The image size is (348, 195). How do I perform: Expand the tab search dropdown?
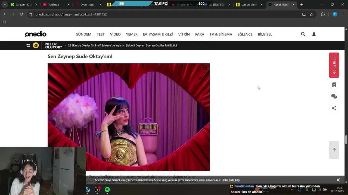coord(5,5)
